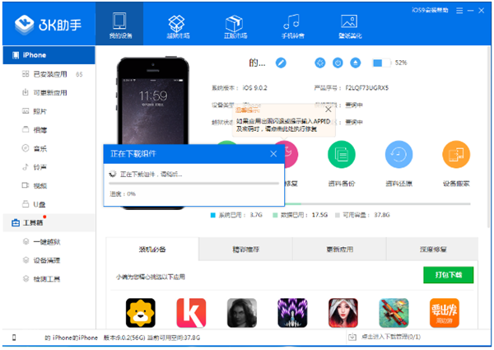Select the Toolbox (工具箱) section header
The width and height of the screenshot is (494, 350).
pos(49,222)
